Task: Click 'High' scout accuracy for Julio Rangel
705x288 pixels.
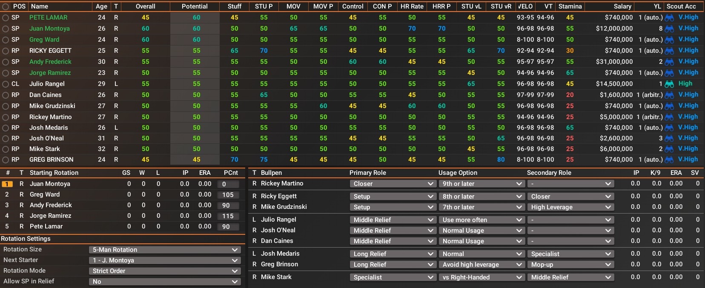Action: (x=685, y=84)
